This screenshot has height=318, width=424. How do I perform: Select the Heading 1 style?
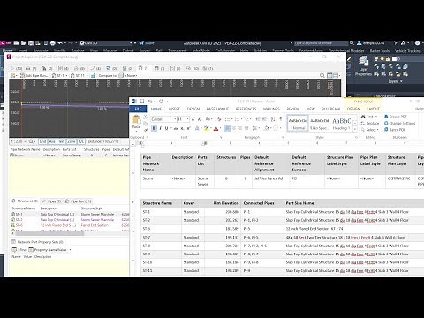[342, 124]
